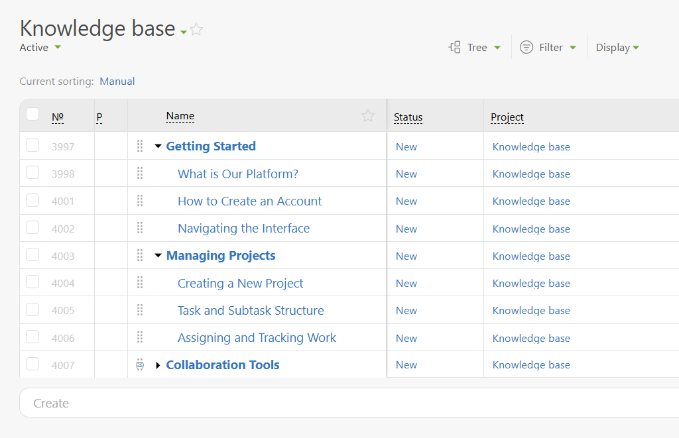Image resolution: width=679 pixels, height=438 pixels.
Task: Open the Collaboration Tools article
Action: (223, 365)
